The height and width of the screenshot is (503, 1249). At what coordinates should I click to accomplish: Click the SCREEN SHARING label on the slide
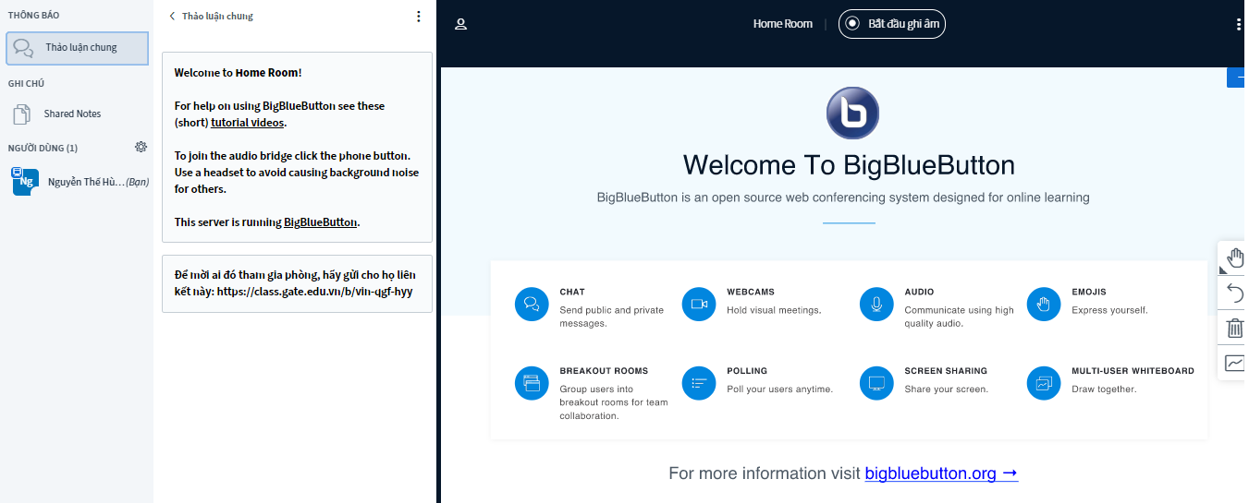(946, 371)
